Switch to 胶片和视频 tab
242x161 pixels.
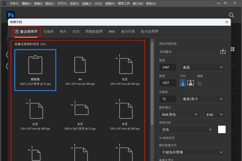click(150, 31)
